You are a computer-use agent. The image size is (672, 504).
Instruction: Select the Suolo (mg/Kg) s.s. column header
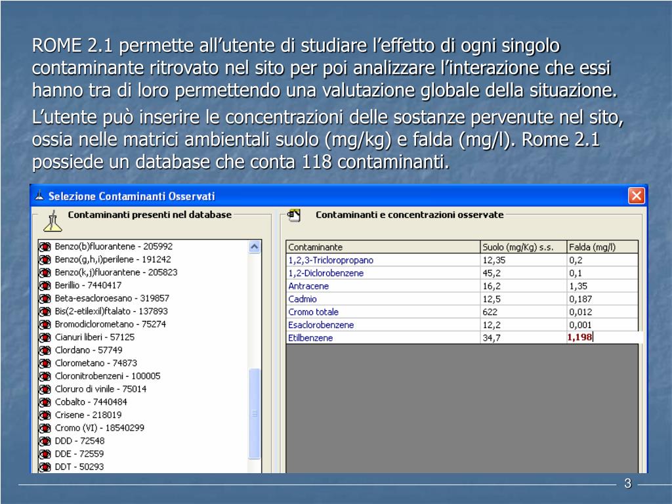coord(523,247)
